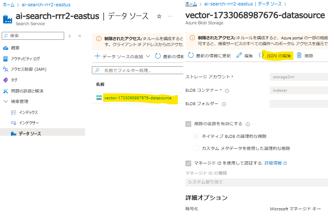The width and height of the screenshot is (328, 212).
Task: Toggle マネージド ID を使用して認証する checkbox
Action: point(188,163)
